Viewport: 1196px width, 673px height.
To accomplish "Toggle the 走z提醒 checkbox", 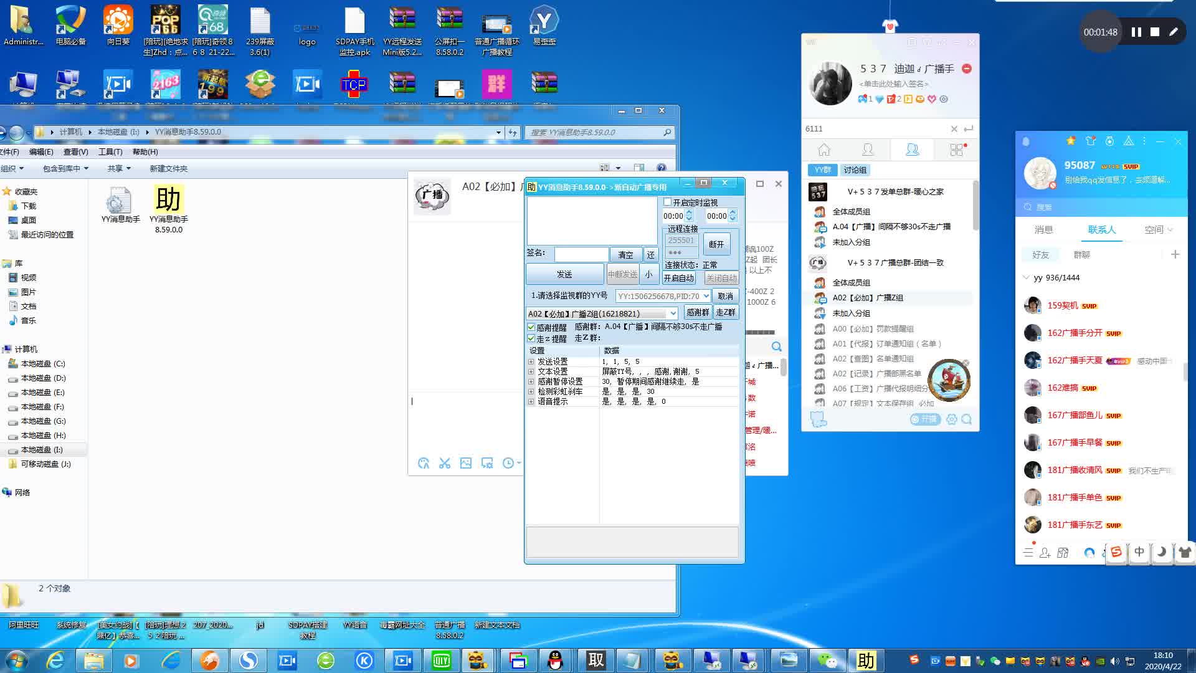I will point(531,338).
